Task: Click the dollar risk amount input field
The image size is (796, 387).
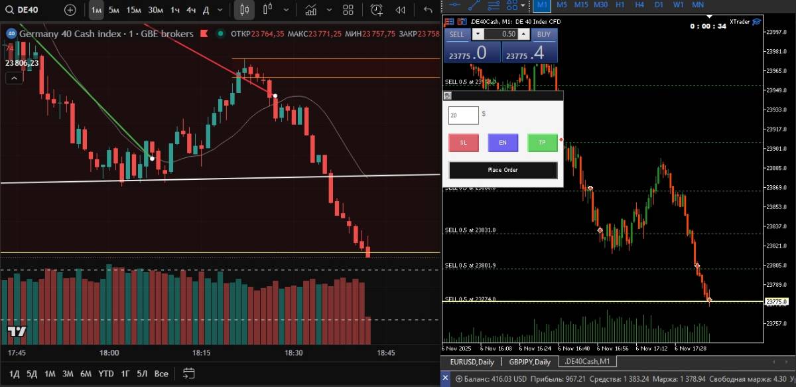Action: [463, 116]
